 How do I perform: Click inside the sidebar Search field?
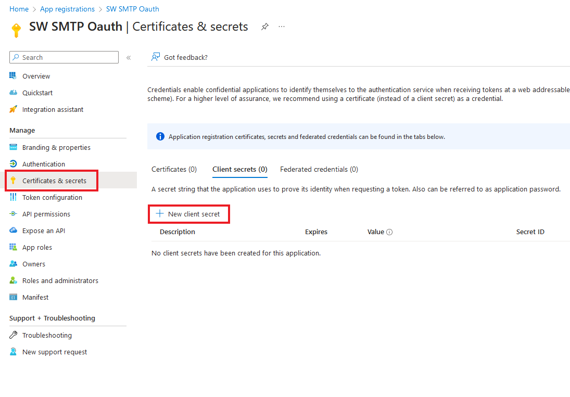point(64,57)
